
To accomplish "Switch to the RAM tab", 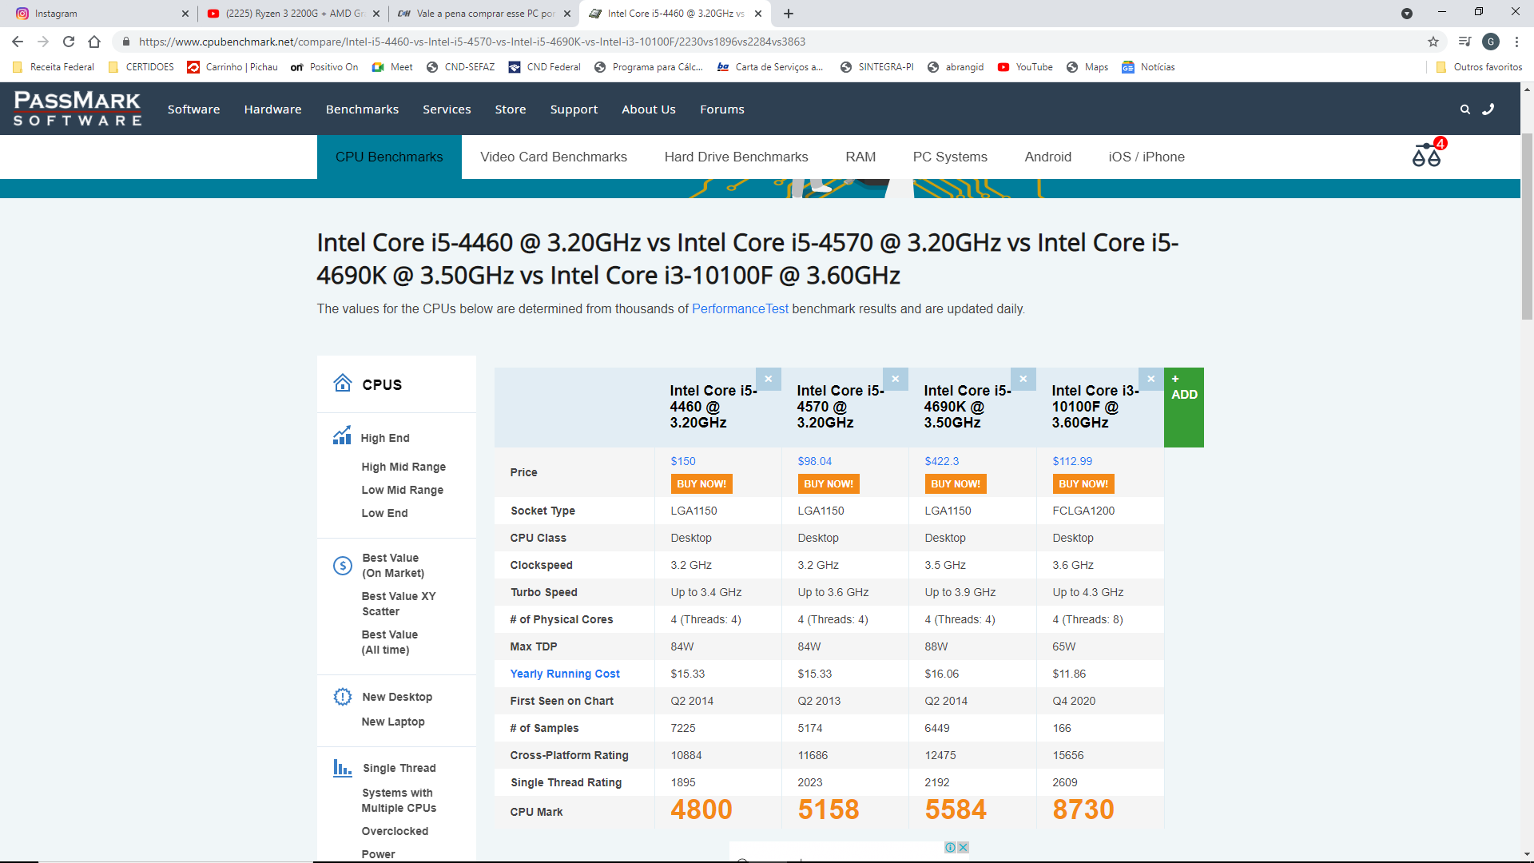I will point(860,157).
